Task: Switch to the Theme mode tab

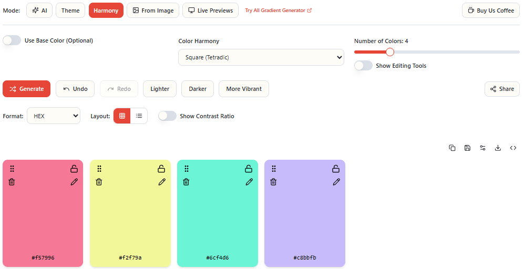Action: tap(70, 11)
